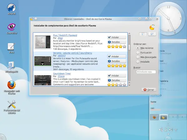
Task: Open the device notifier USB icon
Action: (x=171, y=129)
